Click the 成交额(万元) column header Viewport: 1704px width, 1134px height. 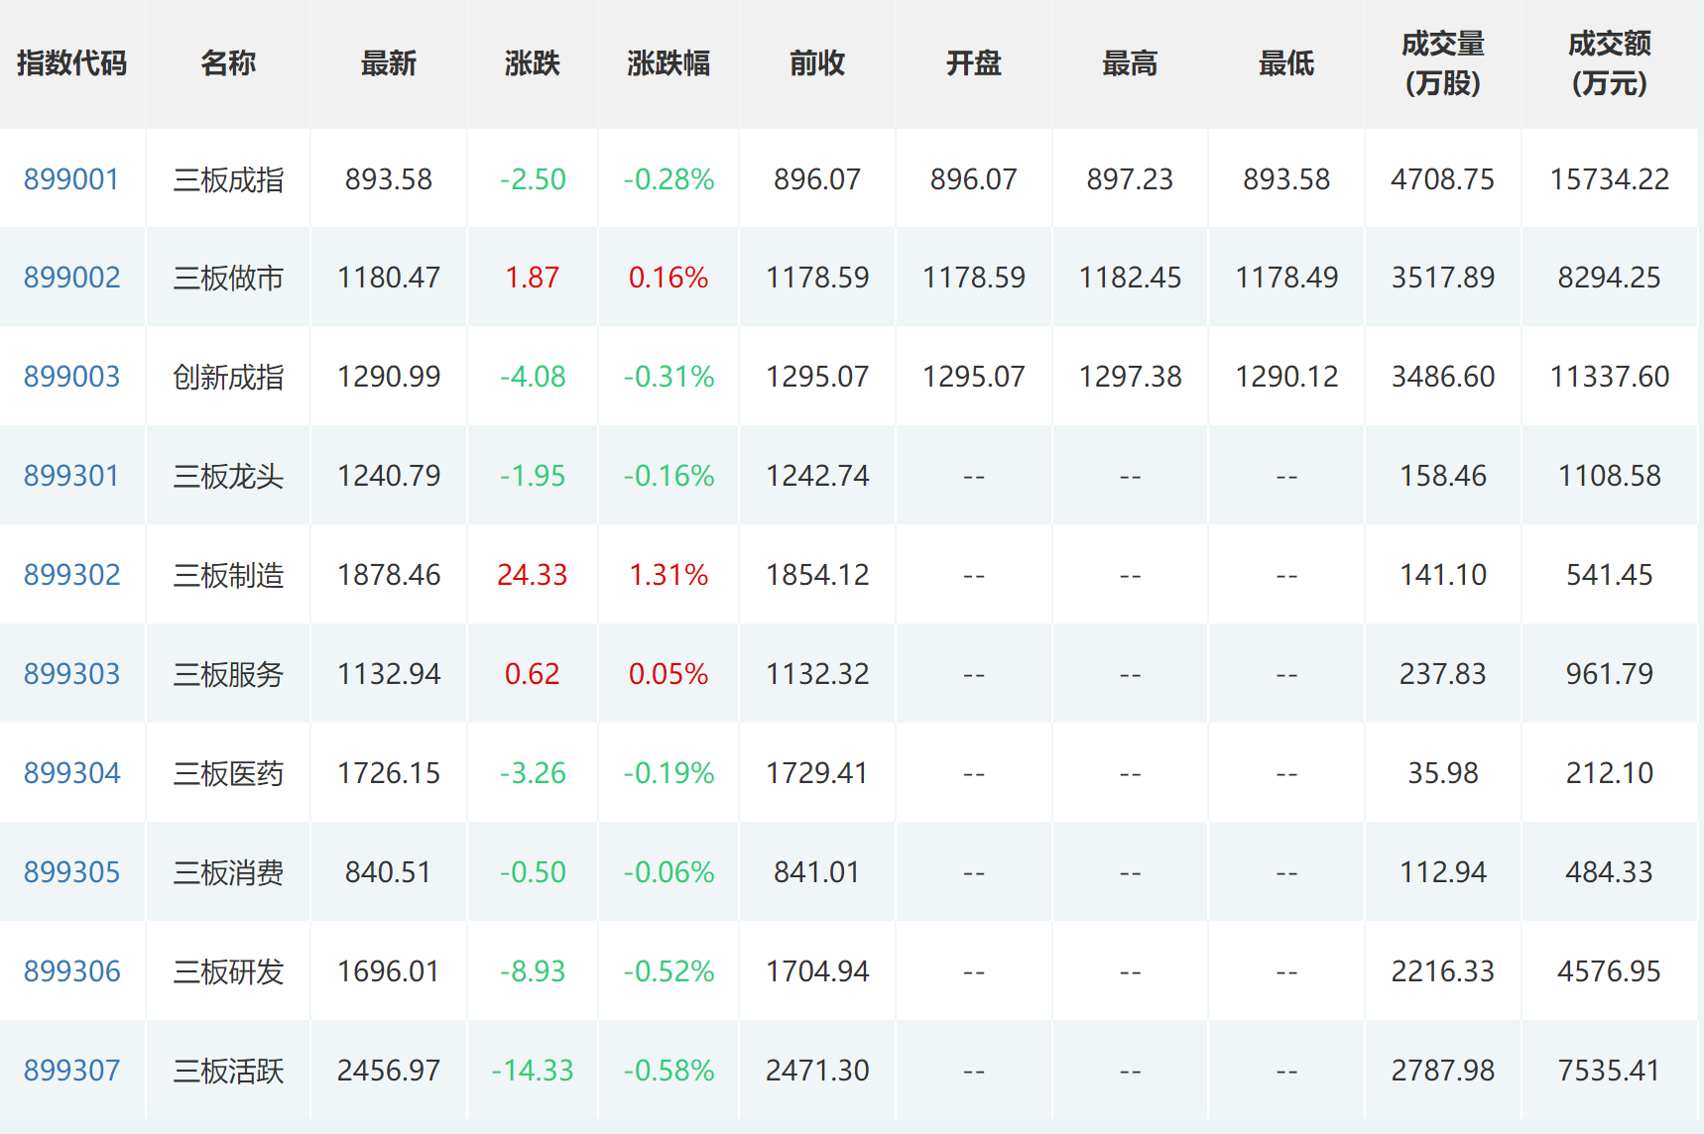pyautogui.click(x=1610, y=63)
